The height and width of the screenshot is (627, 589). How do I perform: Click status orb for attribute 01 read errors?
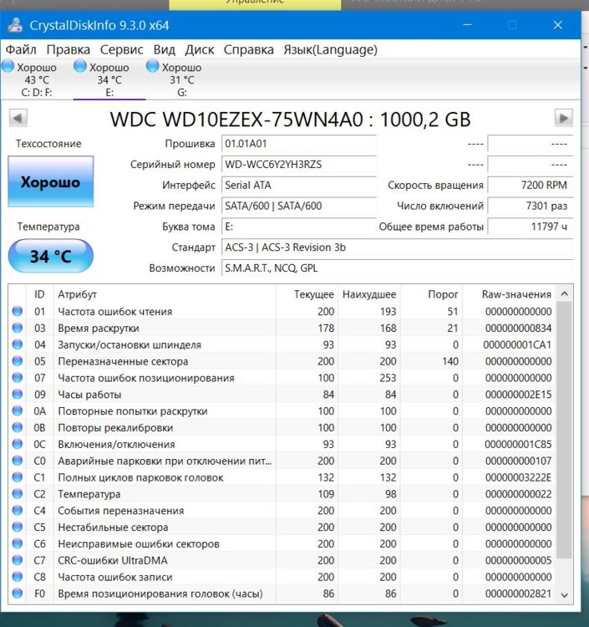click(x=18, y=312)
